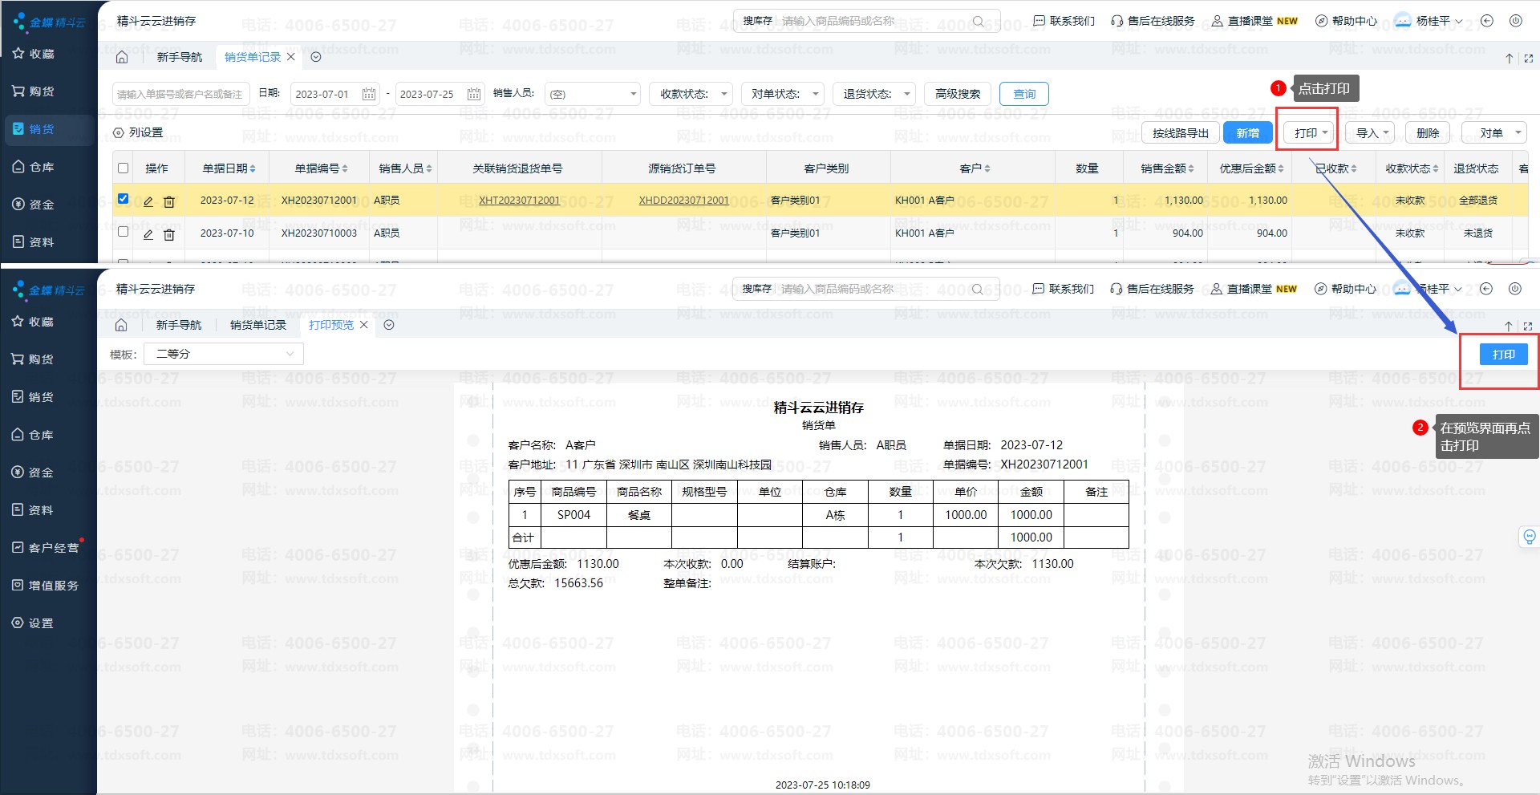
Task: Switch to the 打印预览 tab
Action: pos(330,325)
